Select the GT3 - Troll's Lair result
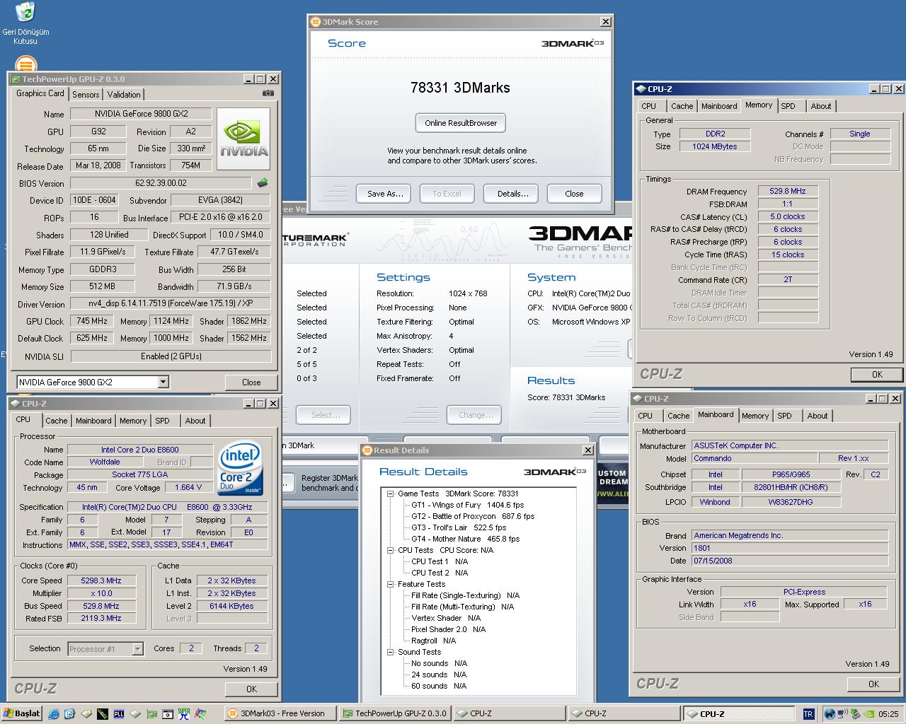This screenshot has width=906, height=724. coord(459,528)
